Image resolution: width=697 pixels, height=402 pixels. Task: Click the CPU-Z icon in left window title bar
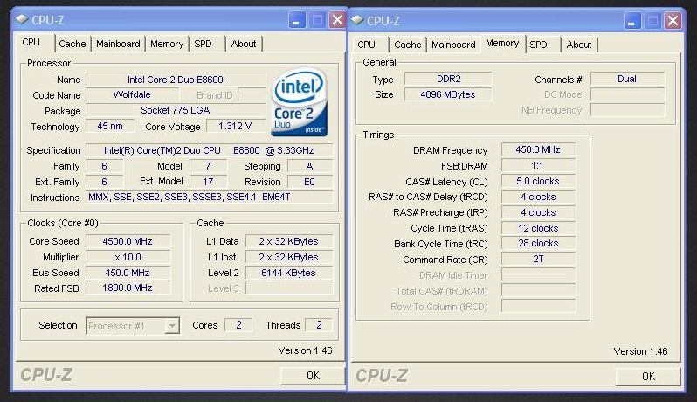coord(22,19)
